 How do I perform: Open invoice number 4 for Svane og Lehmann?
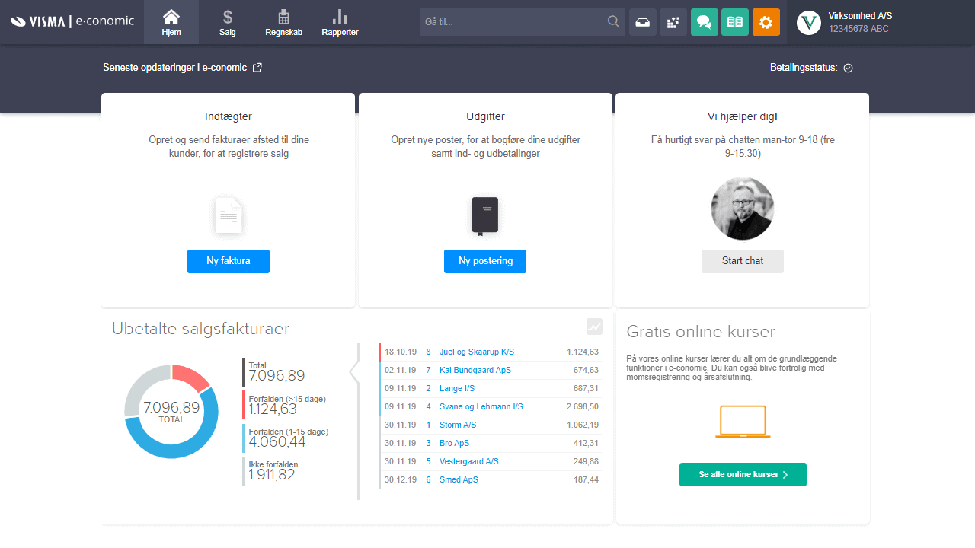[x=429, y=406]
